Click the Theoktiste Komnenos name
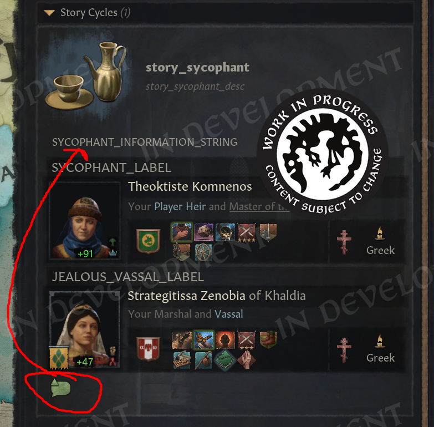The height and width of the screenshot is (427, 434). click(190, 186)
